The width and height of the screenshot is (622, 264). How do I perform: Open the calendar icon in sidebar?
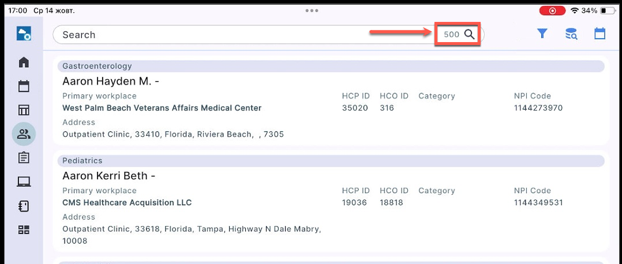click(x=24, y=86)
